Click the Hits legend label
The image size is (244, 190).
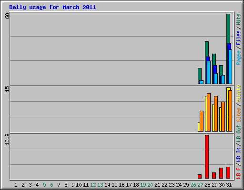[x=238, y=19]
